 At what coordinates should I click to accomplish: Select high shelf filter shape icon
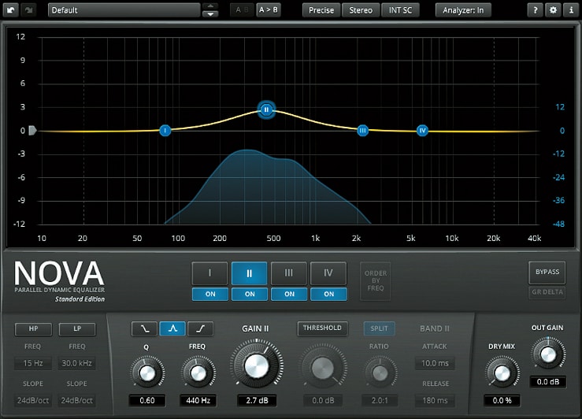coord(201,328)
